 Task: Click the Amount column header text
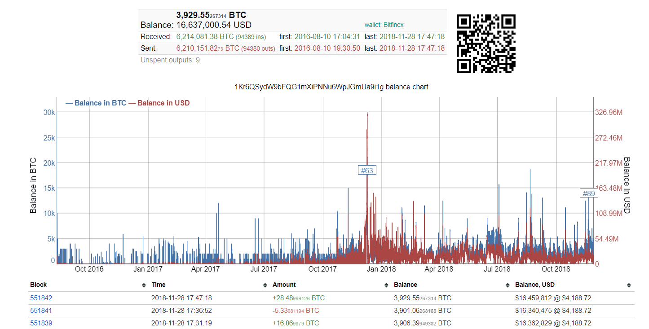tap(284, 285)
